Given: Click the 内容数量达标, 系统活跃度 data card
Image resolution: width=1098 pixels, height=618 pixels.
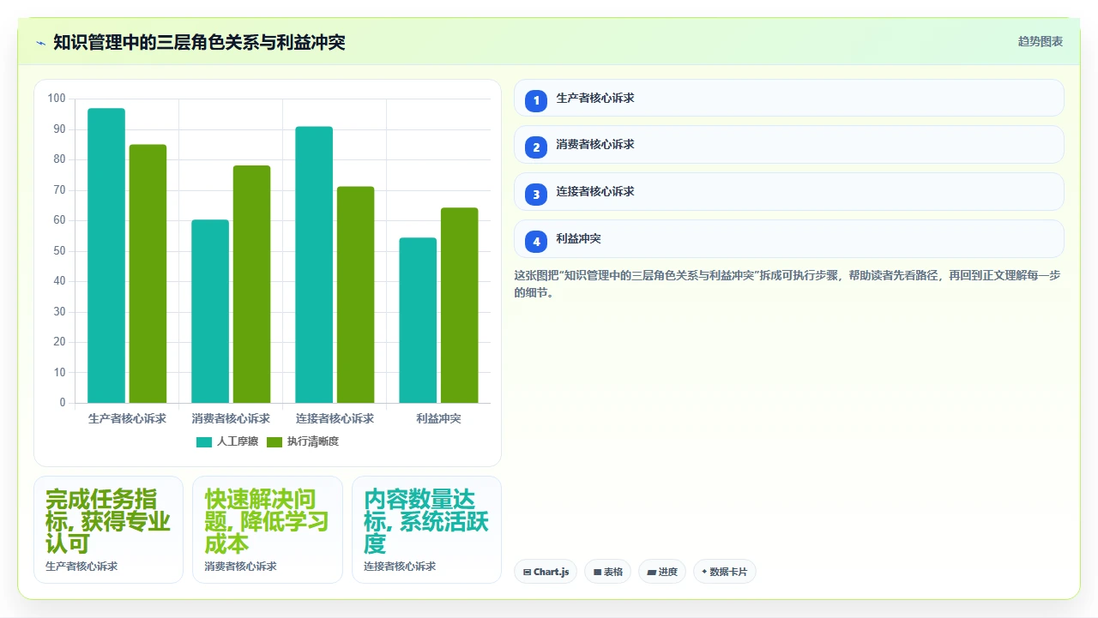Looking at the screenshot, I should (426, 530).
